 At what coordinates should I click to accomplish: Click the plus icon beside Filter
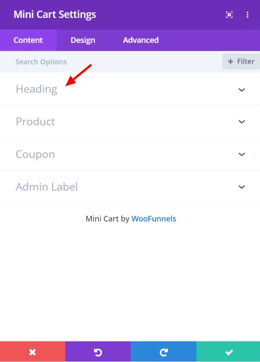tap(230, 61)
